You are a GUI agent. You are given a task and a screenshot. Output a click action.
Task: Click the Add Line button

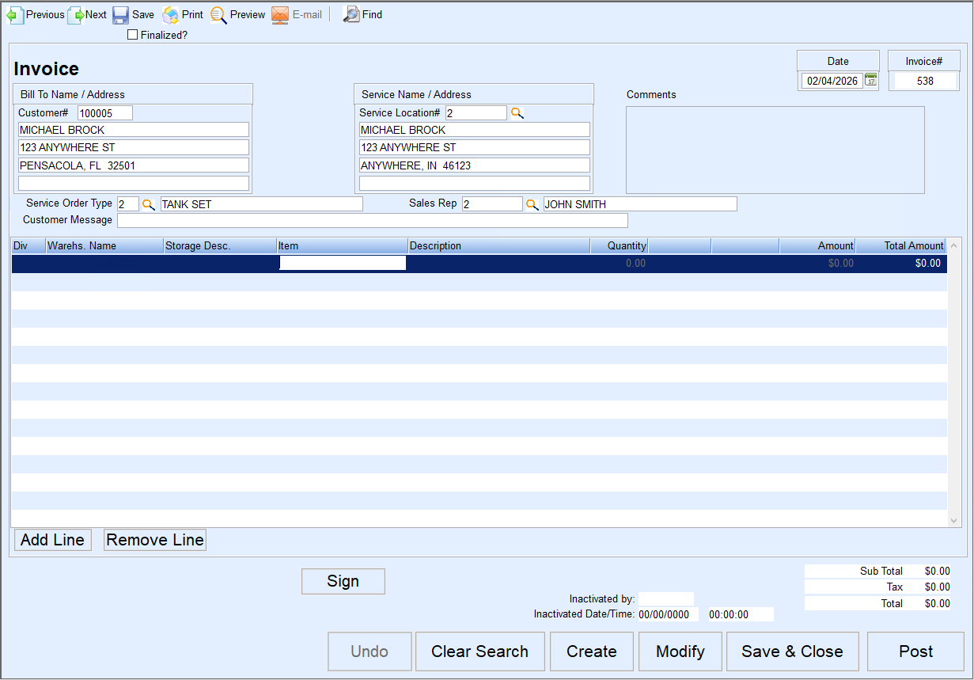pos(53,540)
